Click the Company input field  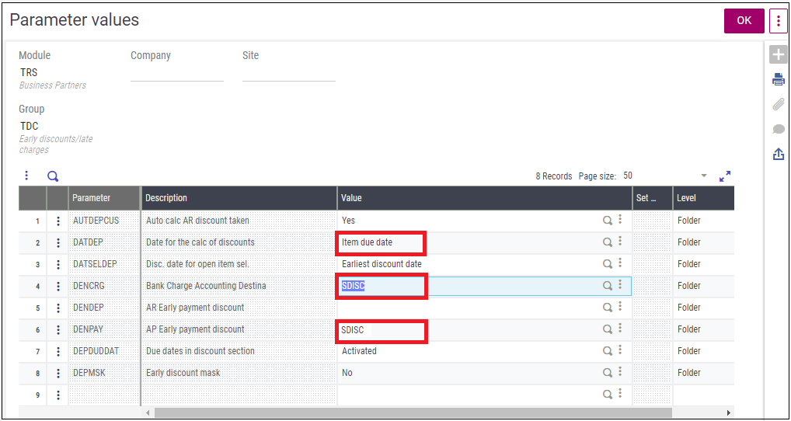pos(177,73)
